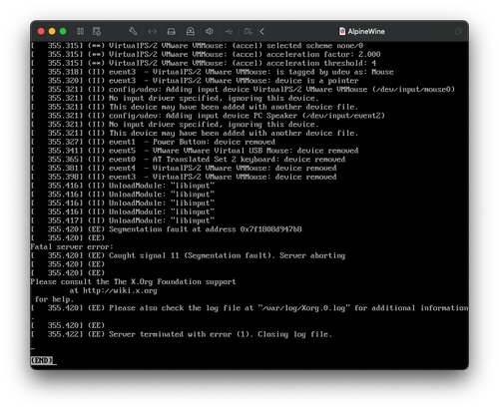
Task: Click 'acceleration threshold: 4' line
Action: tap(204, 63)
